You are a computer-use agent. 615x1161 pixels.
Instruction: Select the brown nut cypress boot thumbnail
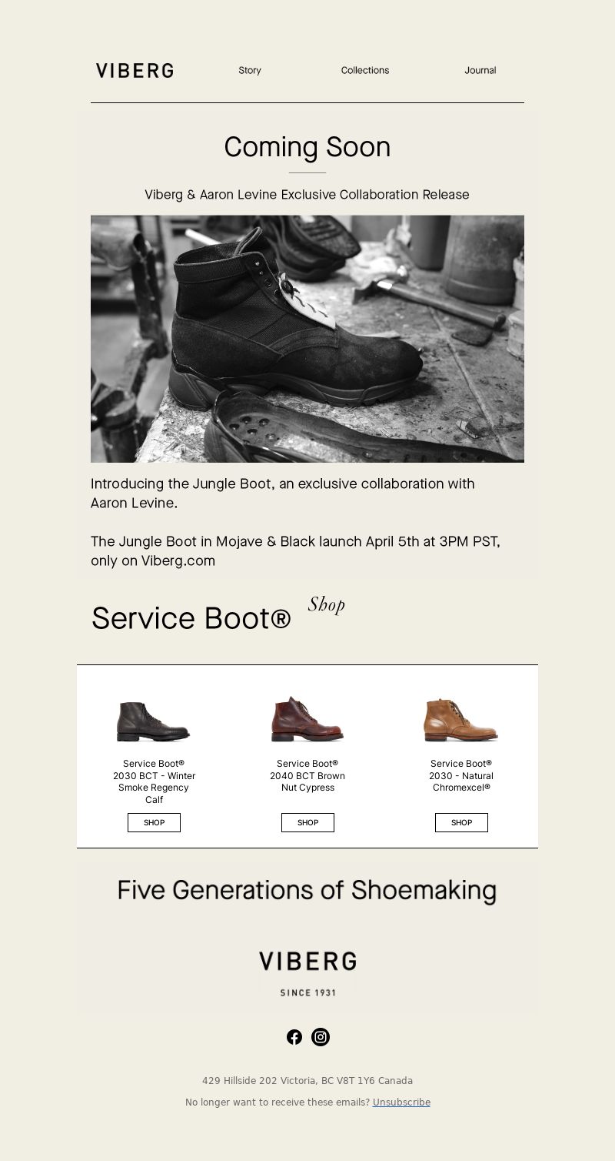point(307,719)
